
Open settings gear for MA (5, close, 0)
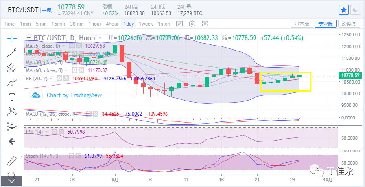coord(72,46)
